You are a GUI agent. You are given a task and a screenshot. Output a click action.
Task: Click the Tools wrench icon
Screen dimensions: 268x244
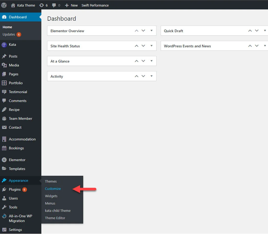point(4,207)
